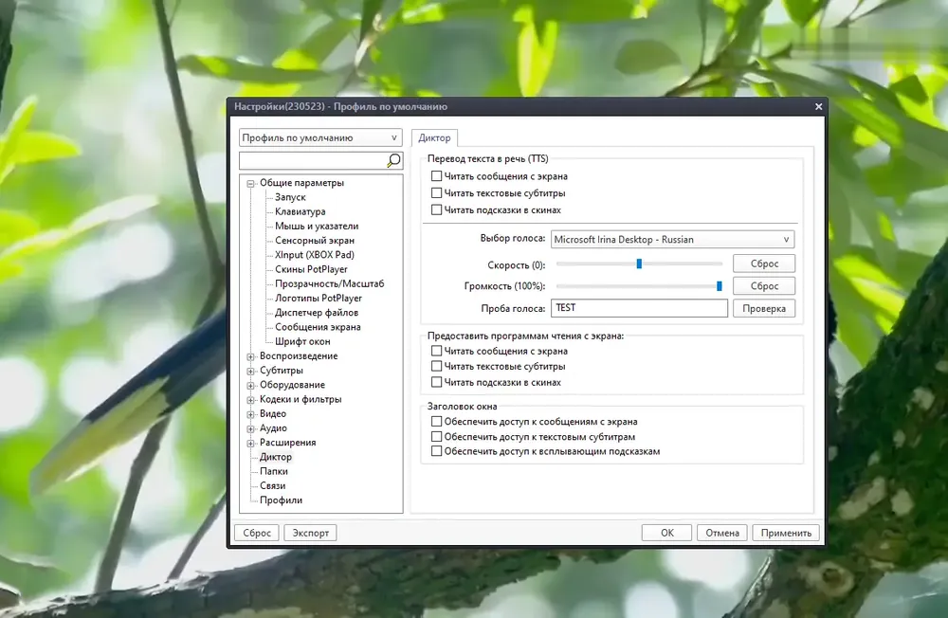
Task: Select Папки in settings tree
Action: tap(273, 472)
